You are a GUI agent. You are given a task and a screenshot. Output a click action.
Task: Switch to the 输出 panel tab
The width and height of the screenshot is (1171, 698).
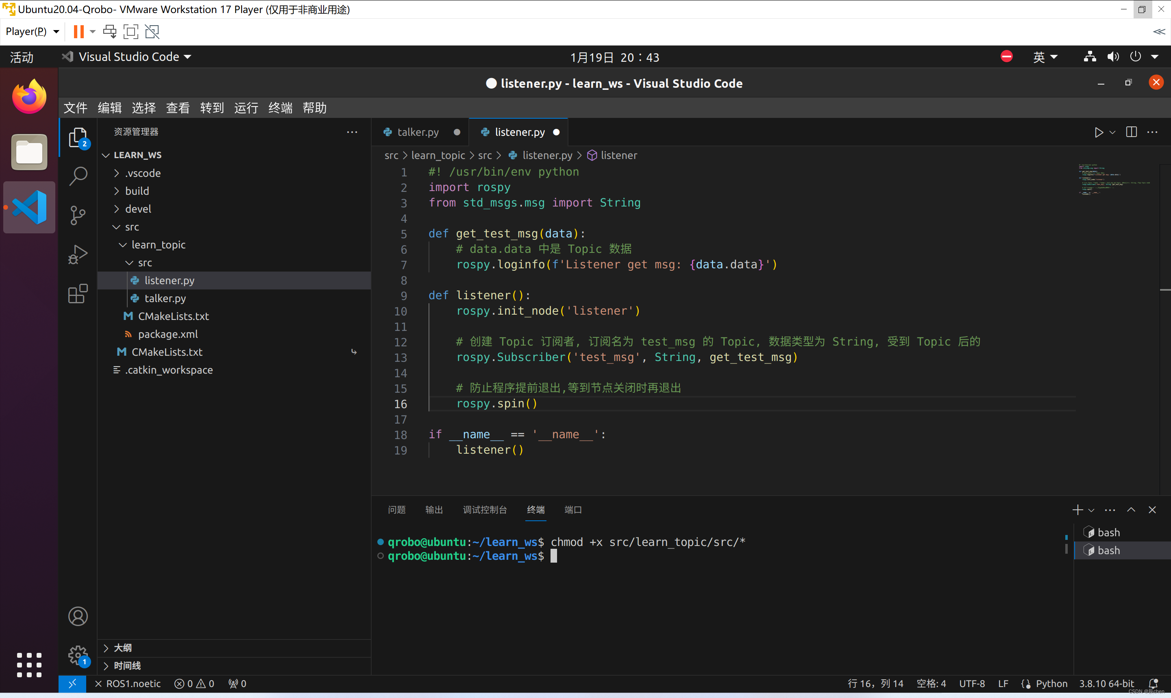pos(434,510)
